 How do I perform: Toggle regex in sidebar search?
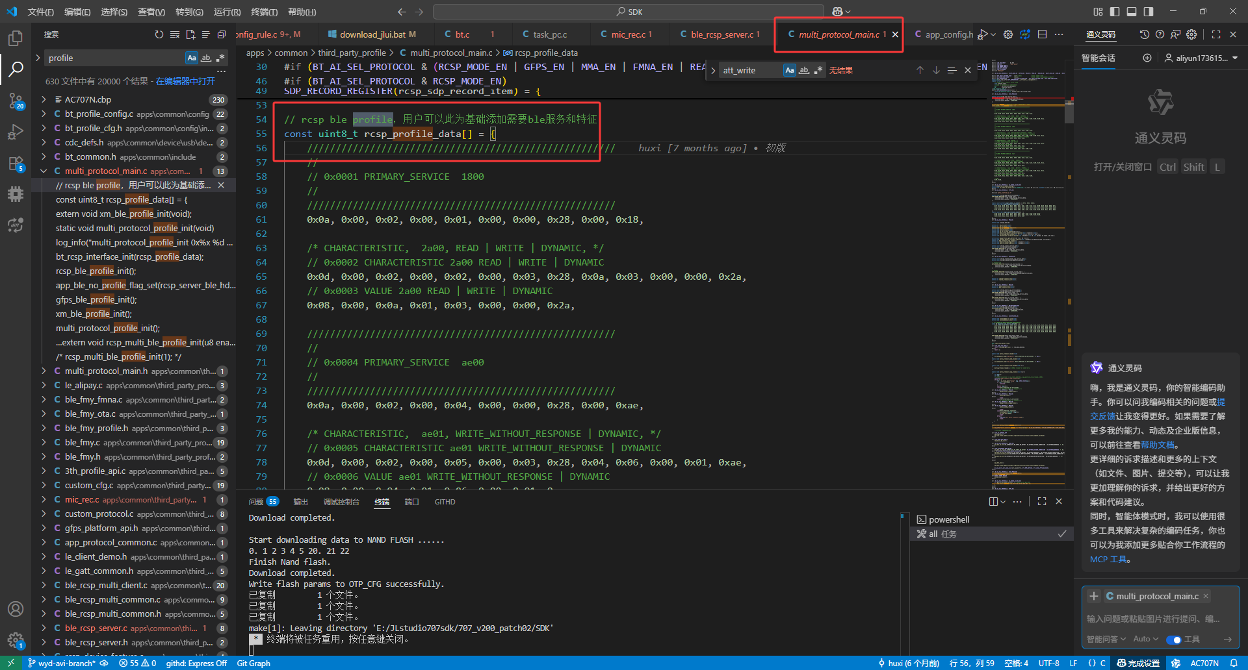220,58
